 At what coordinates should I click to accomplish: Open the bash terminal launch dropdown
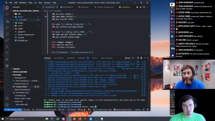[x=135, y=58]
